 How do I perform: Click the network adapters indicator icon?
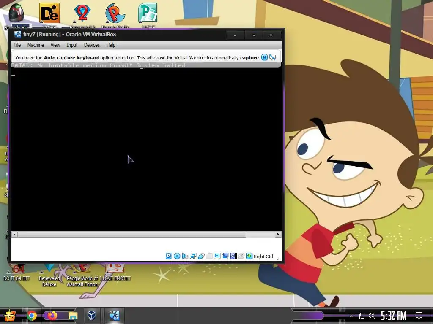click(x=193, y=256)
